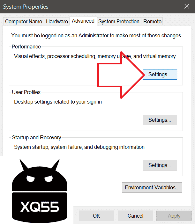Click the Performance group label

click(x=26, y=47)
